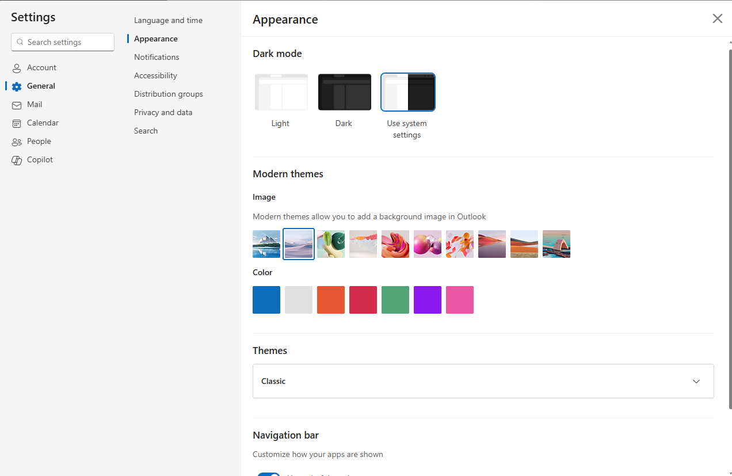Open the Notifications settings tab
Viewport: 732px width, 476px height.
157,57
